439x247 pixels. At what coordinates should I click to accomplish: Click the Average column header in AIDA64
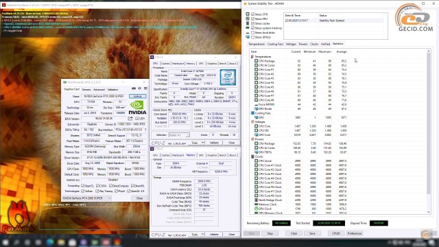[342, 52]
